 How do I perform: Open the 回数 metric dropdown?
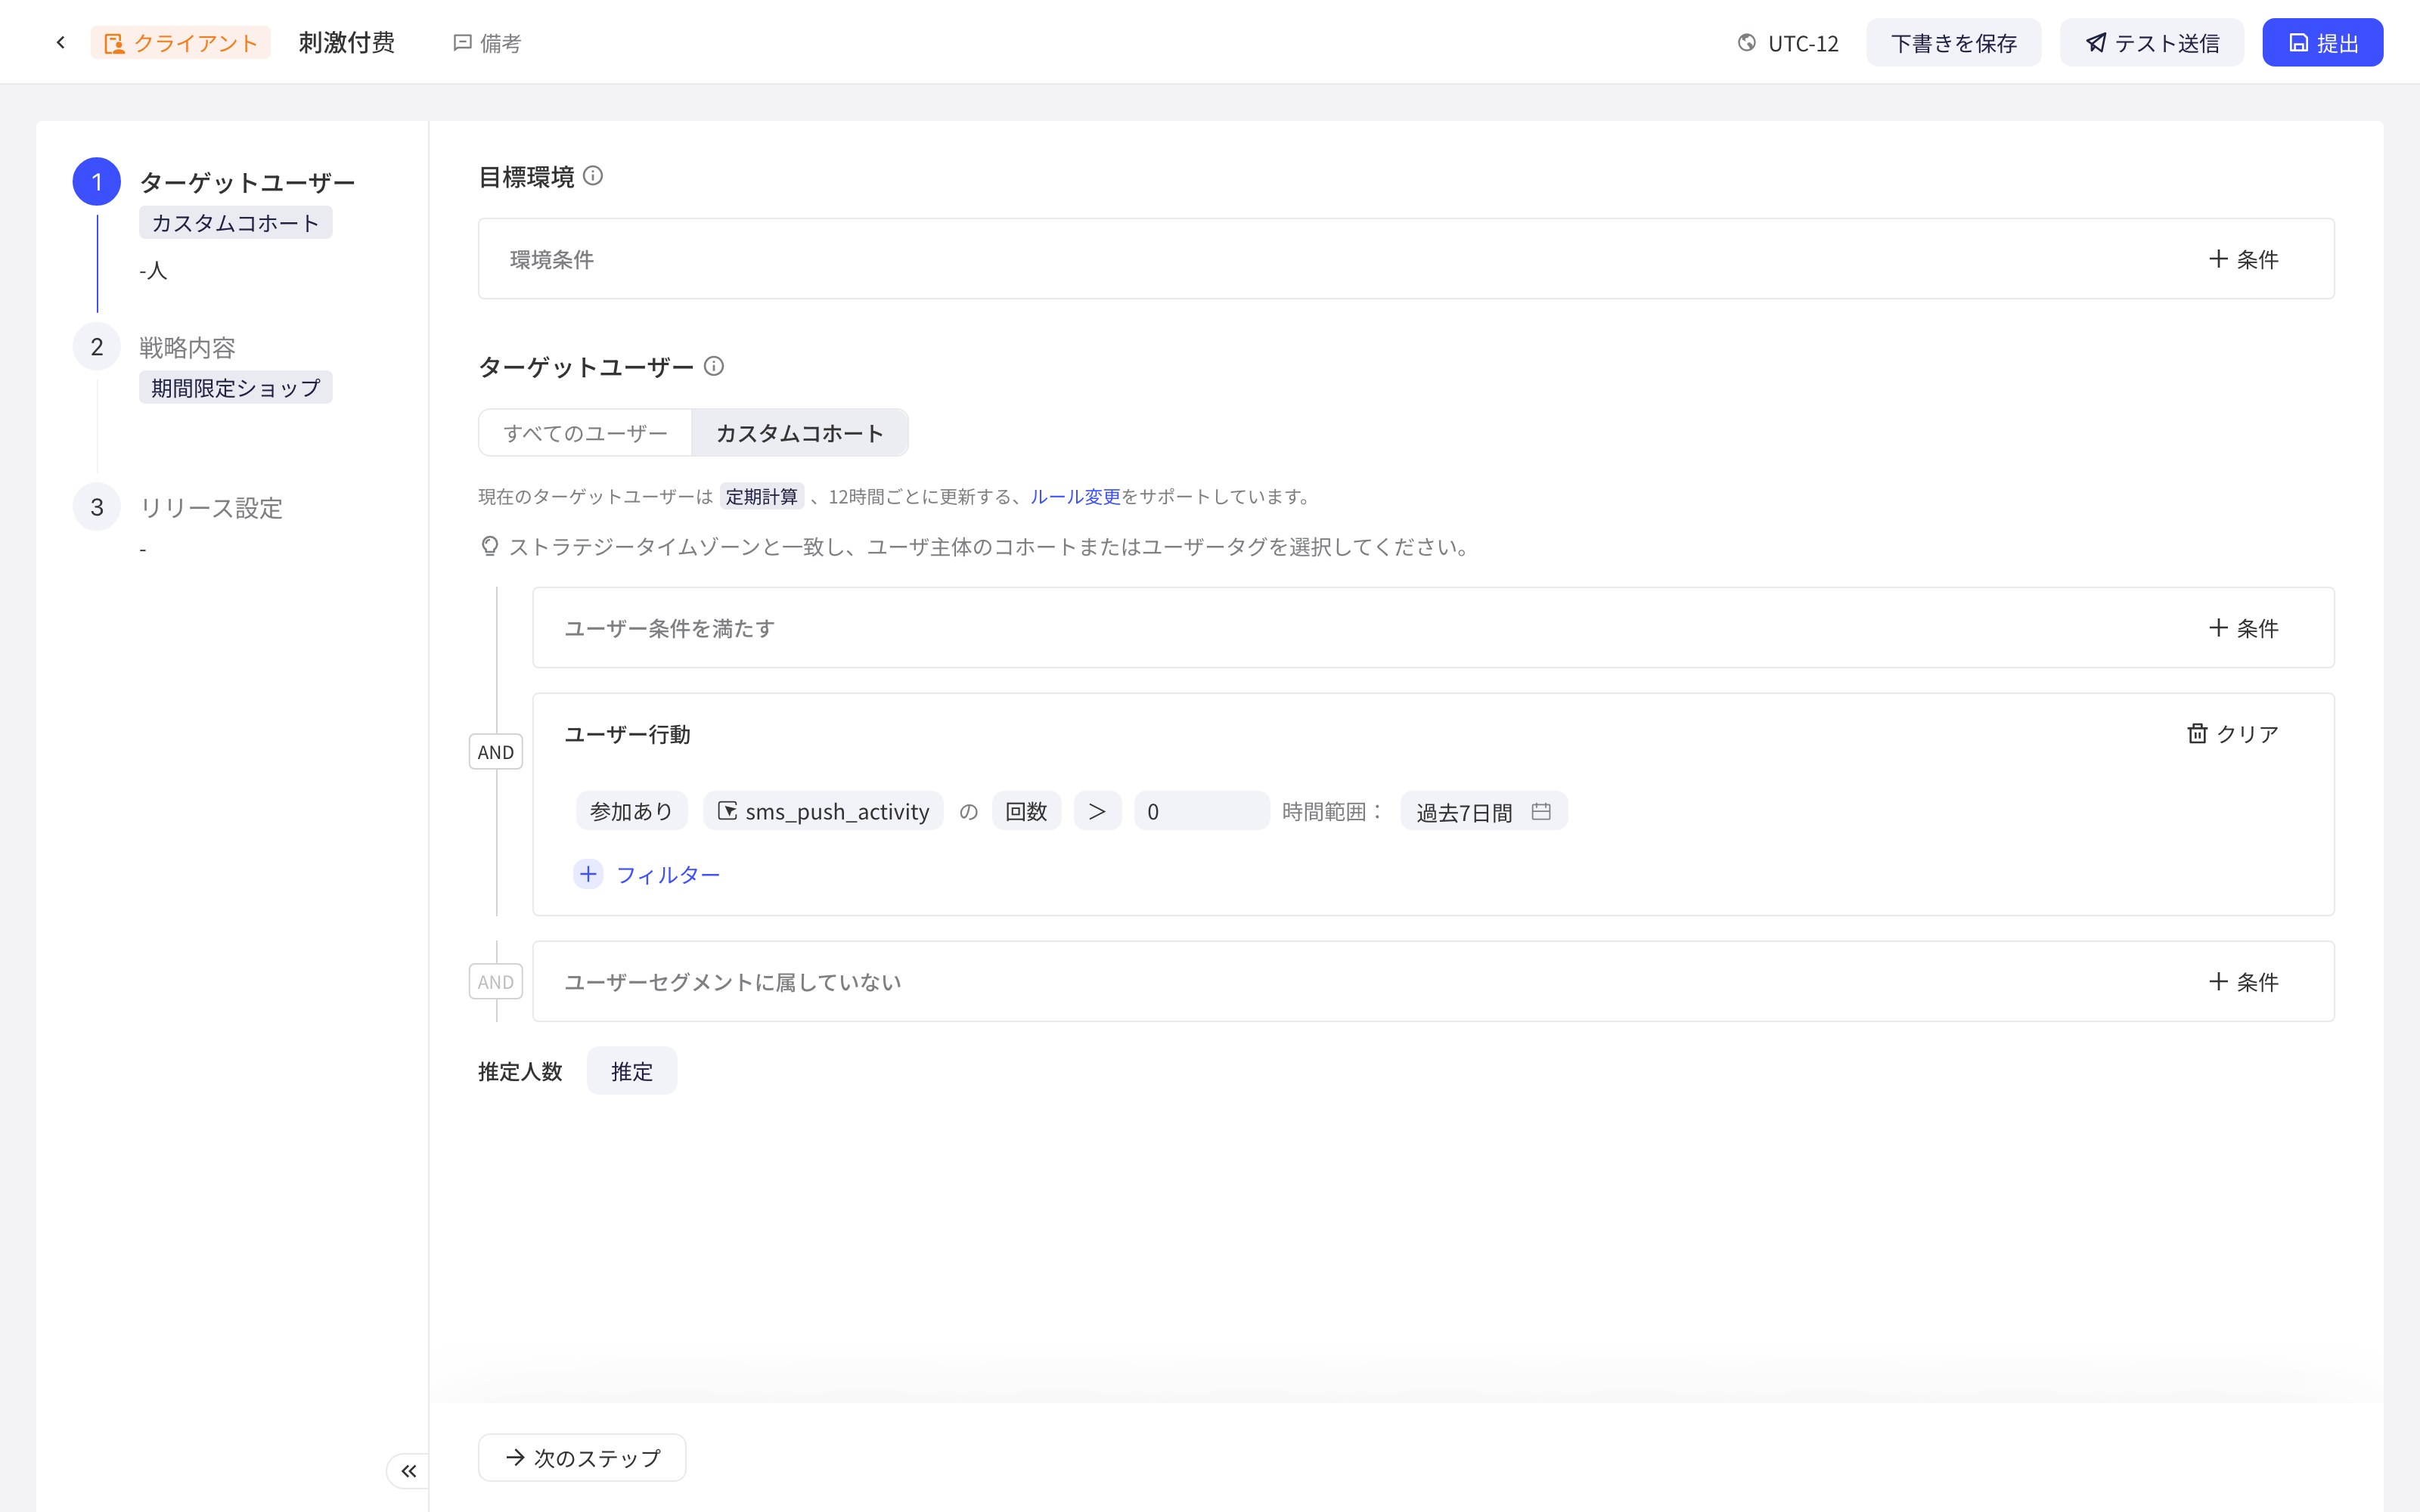tap(1026, 811)
